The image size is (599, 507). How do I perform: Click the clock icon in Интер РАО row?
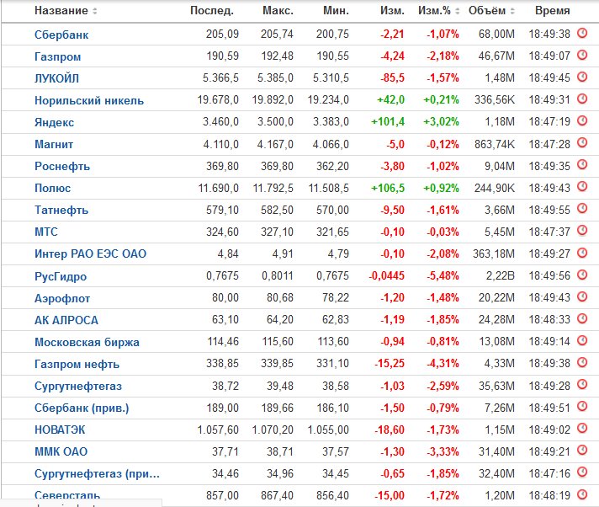coord(582,253)
